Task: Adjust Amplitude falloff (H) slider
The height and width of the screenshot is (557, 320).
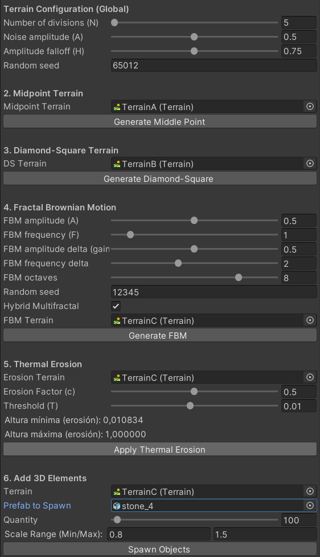Action: tap(194, 51)
